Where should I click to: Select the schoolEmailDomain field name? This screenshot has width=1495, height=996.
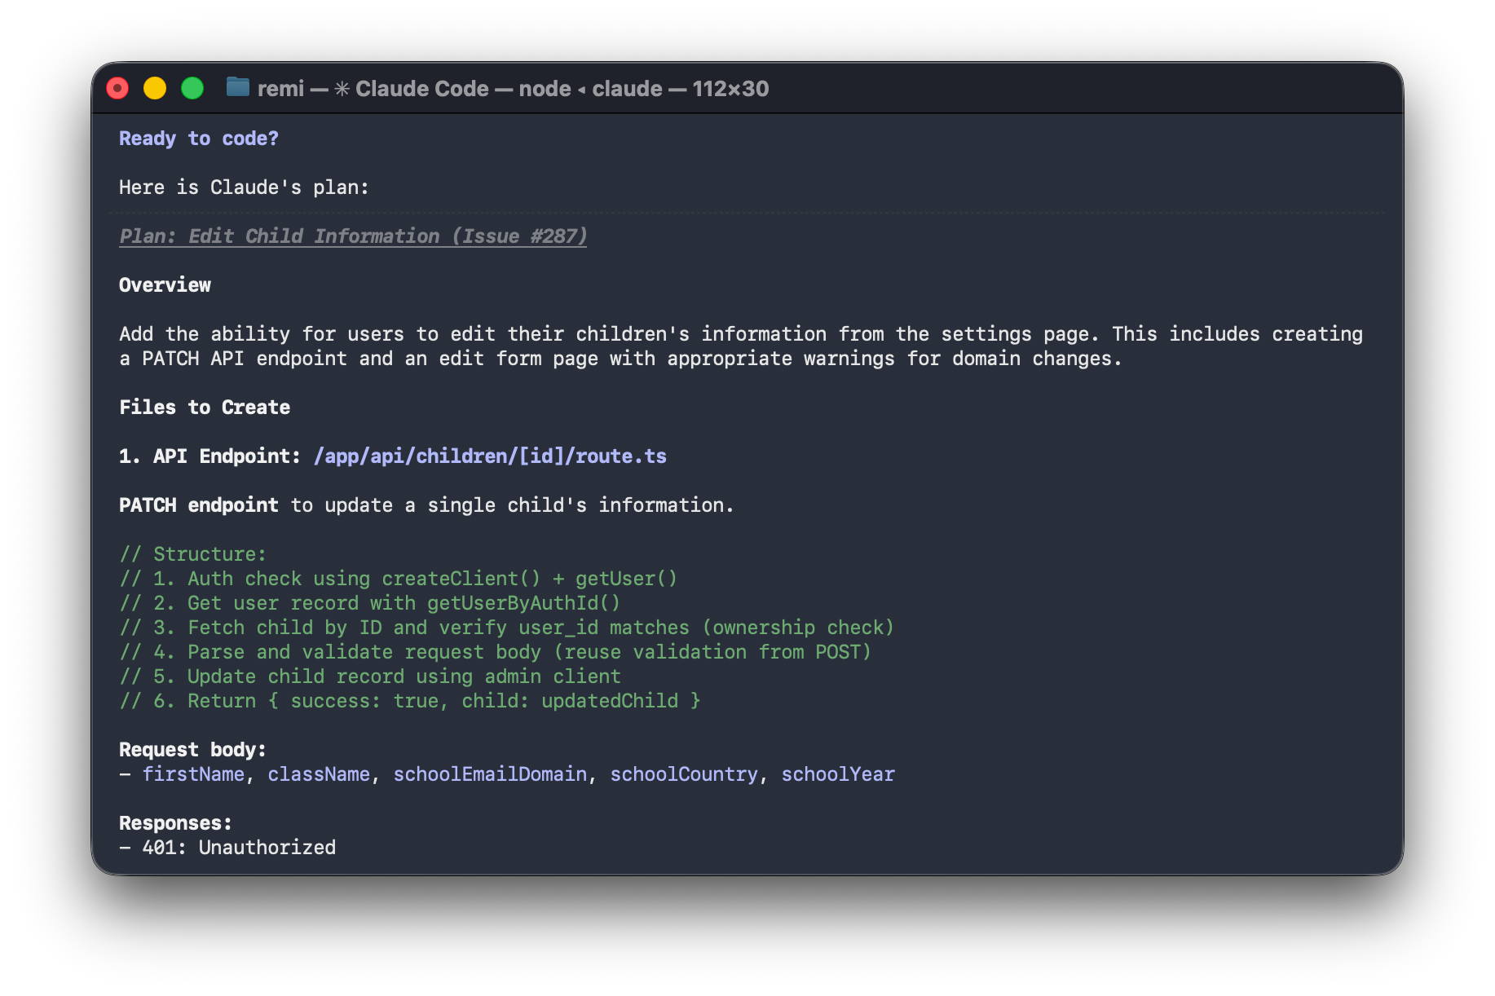[490, 774]
